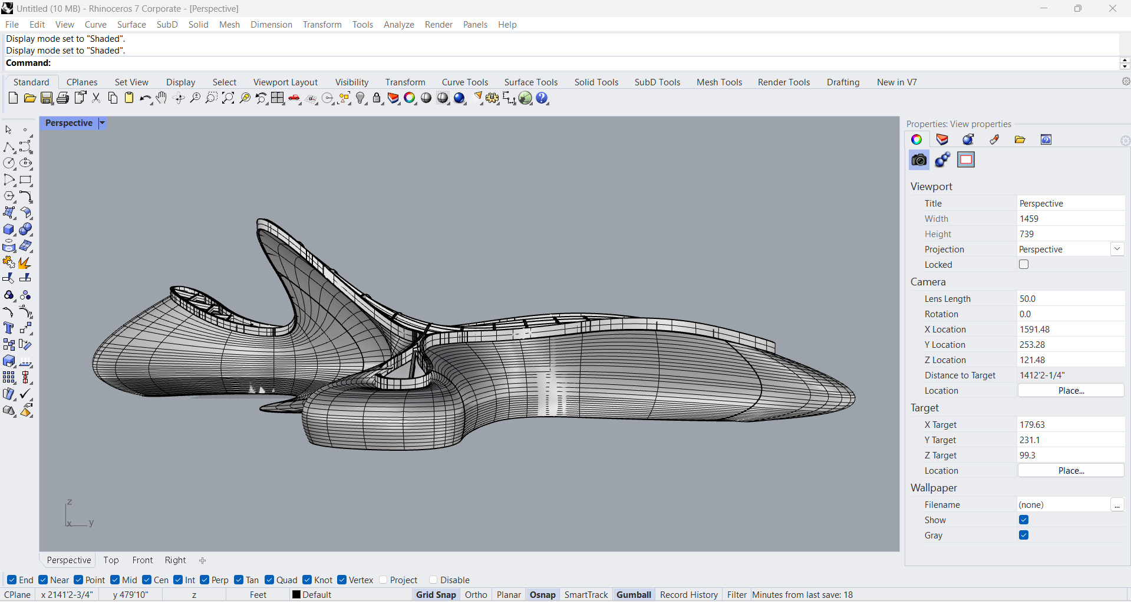Image resolution: width=1131 pixels, height=602 pixels.
Task: Click the target Location Place button
Action: click(1071, 471)
